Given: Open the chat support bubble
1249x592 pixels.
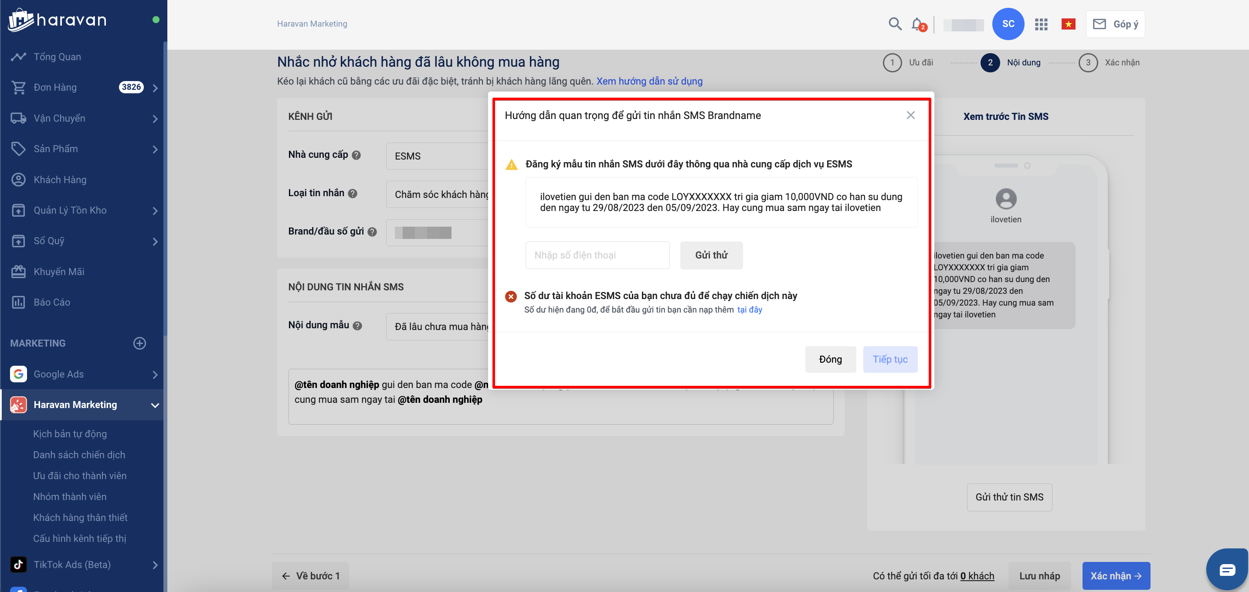Looking at the screenshot, I should tap(1227, 570).
